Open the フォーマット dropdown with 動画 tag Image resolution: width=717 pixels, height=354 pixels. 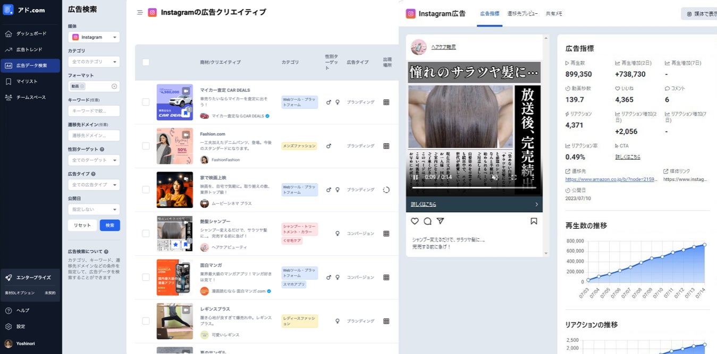[94, 86]
